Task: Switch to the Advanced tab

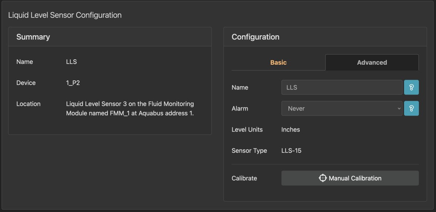Action: [372, 63]
